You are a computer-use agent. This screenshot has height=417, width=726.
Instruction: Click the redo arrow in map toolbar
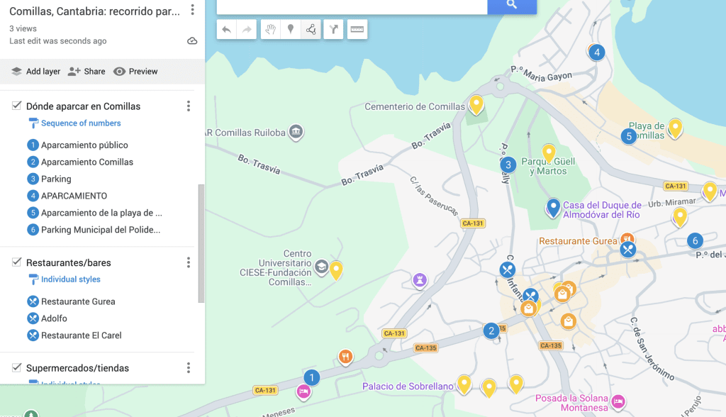(x=247, y=29)
